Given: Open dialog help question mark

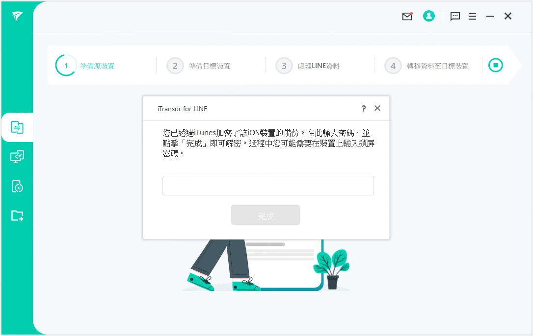Looking at the screenshot, I should tap(364, 109).
